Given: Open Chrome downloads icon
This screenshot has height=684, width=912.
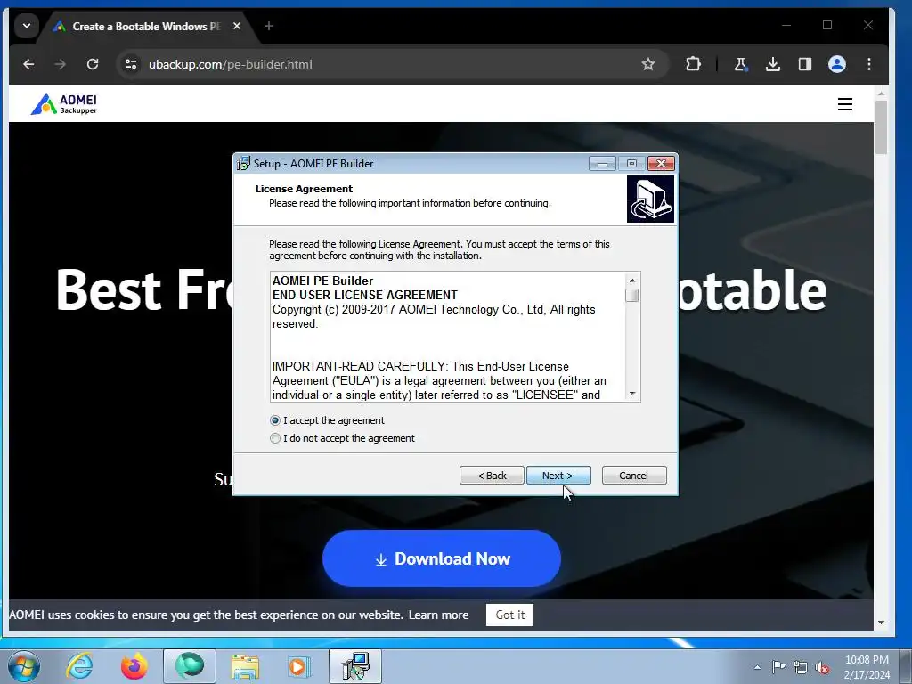Looking at the screenshot, I should tap(773, 64).
